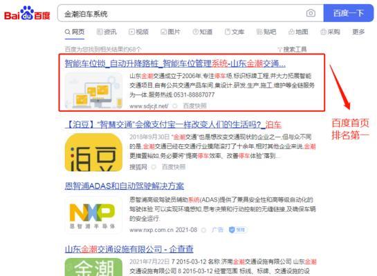The image size is (377, 276).
Task: Click the NXP logo thumbnail
Action: point(93,215)
